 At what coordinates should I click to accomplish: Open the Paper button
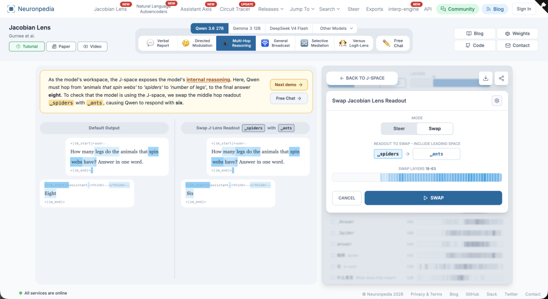coord(61,47)
